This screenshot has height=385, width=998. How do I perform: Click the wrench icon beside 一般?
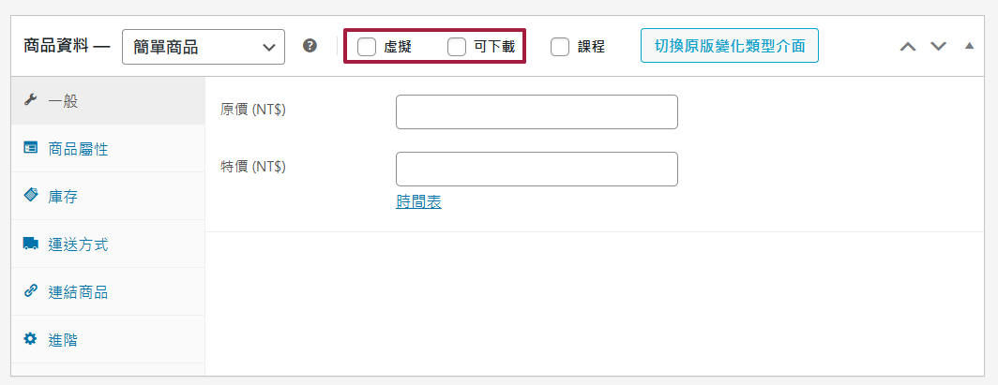[30, 100]
